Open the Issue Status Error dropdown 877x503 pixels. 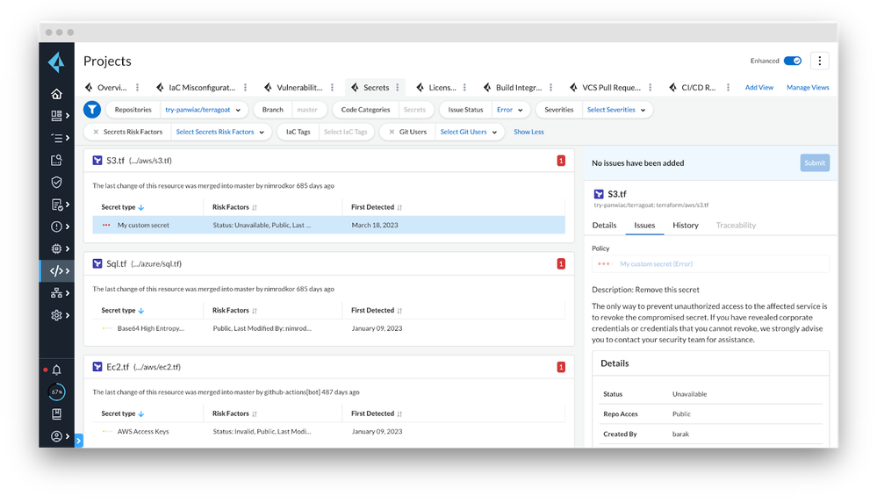509,110
